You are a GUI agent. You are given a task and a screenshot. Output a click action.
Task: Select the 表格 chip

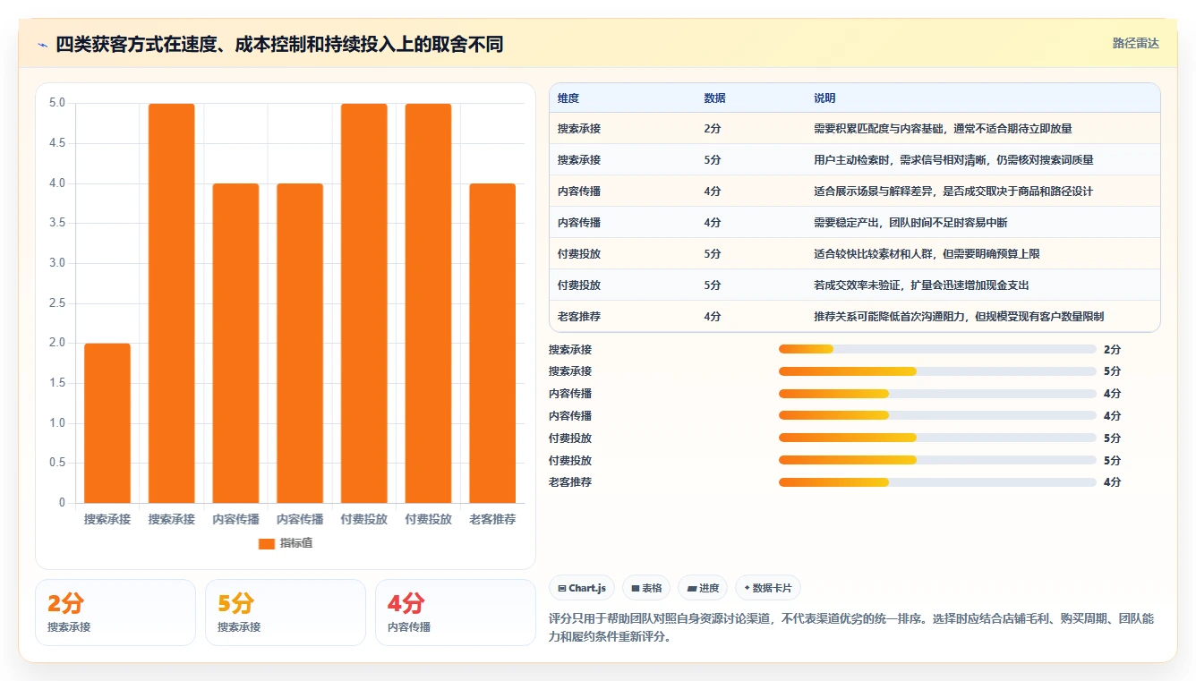click(646, 588)
